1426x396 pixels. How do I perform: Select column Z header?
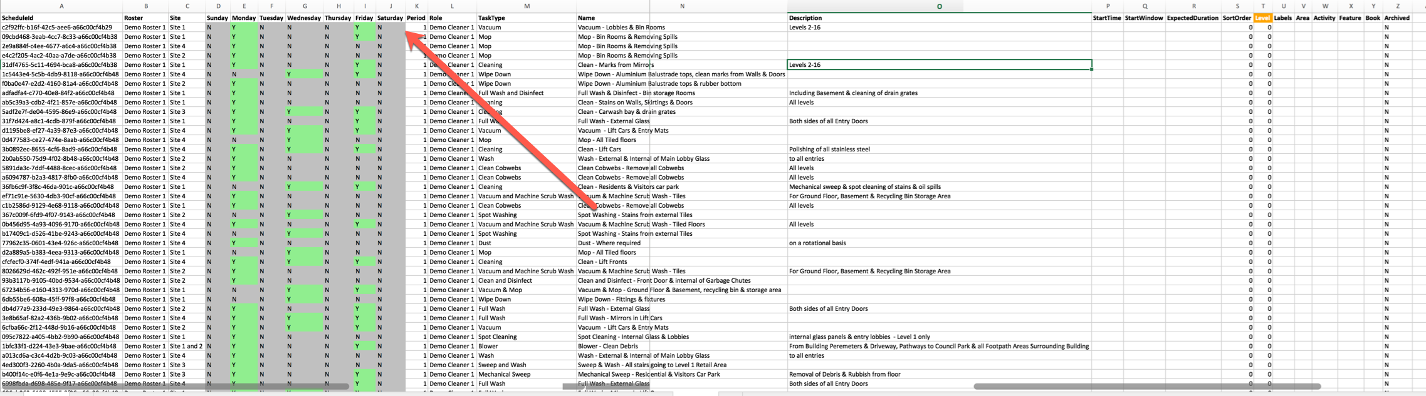[1397, 6]
